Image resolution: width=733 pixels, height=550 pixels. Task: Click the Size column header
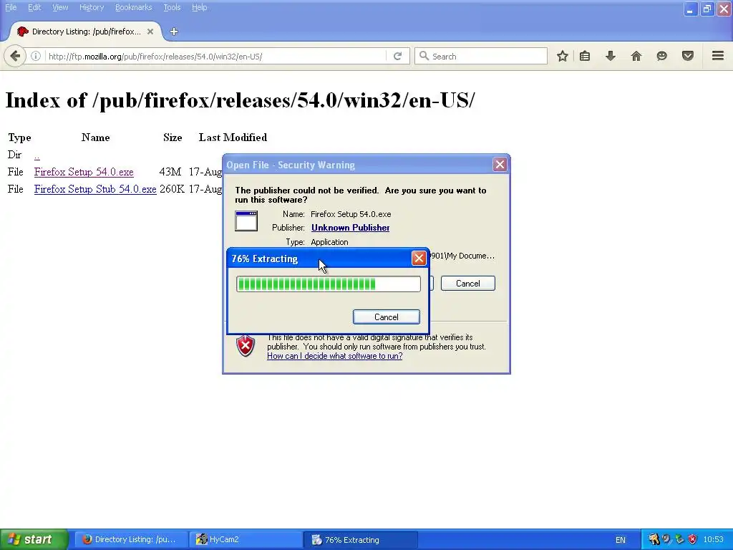tap(173, 137)
